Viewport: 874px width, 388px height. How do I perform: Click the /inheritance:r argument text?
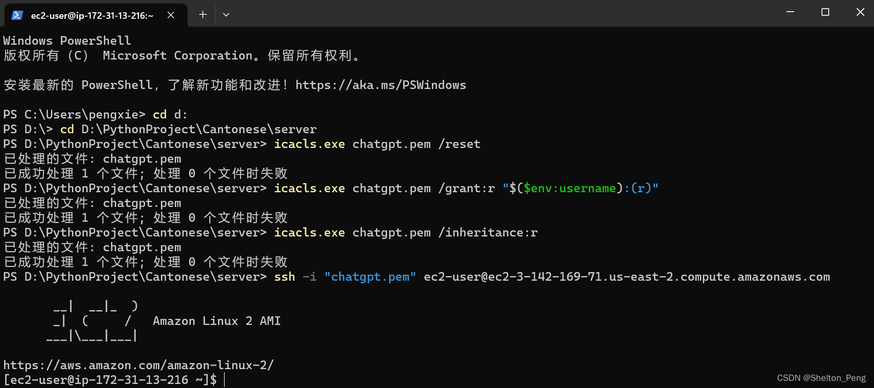488,232
